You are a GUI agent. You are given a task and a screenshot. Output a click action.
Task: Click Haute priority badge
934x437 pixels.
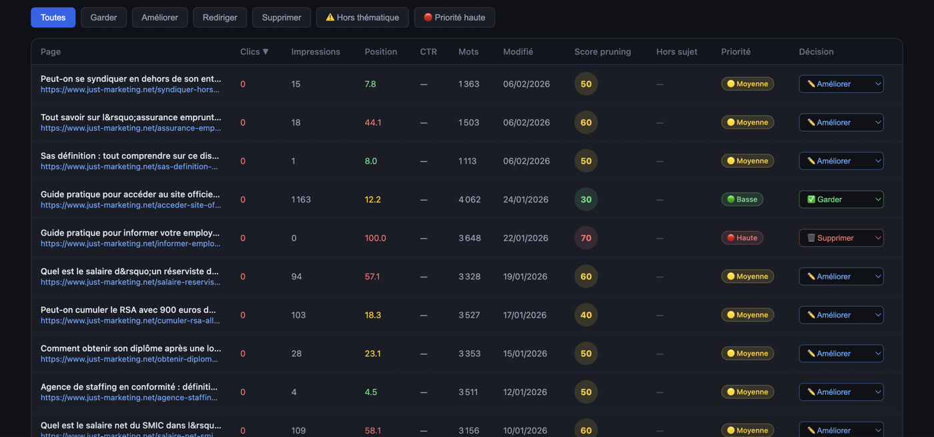coord(742,238)
